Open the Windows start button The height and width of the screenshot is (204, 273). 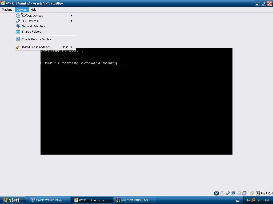(13, 200)
